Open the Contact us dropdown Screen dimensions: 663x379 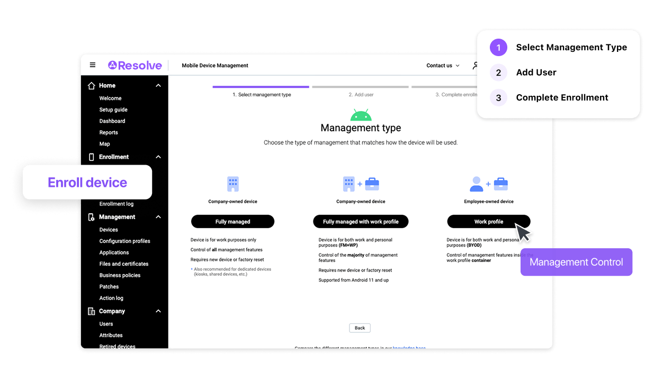tap(442, 65)
